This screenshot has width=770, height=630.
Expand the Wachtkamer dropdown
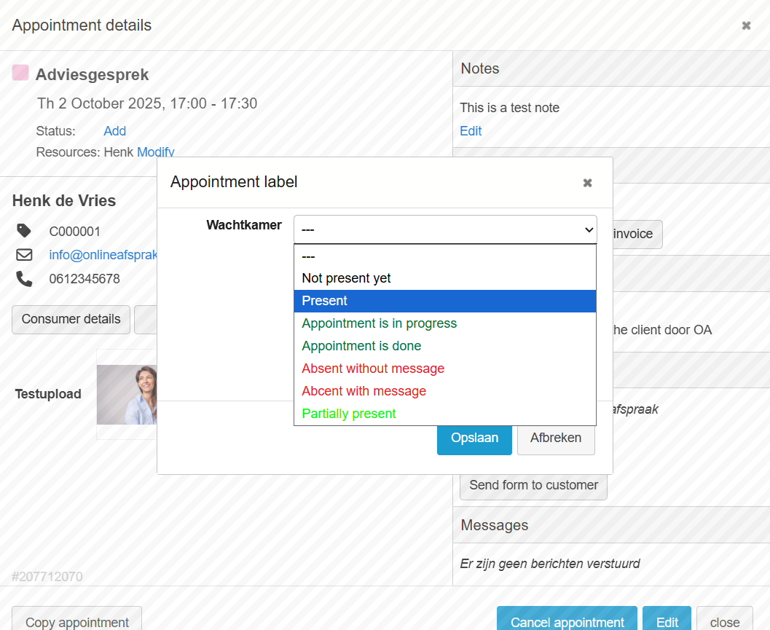[x=444, y=229]
